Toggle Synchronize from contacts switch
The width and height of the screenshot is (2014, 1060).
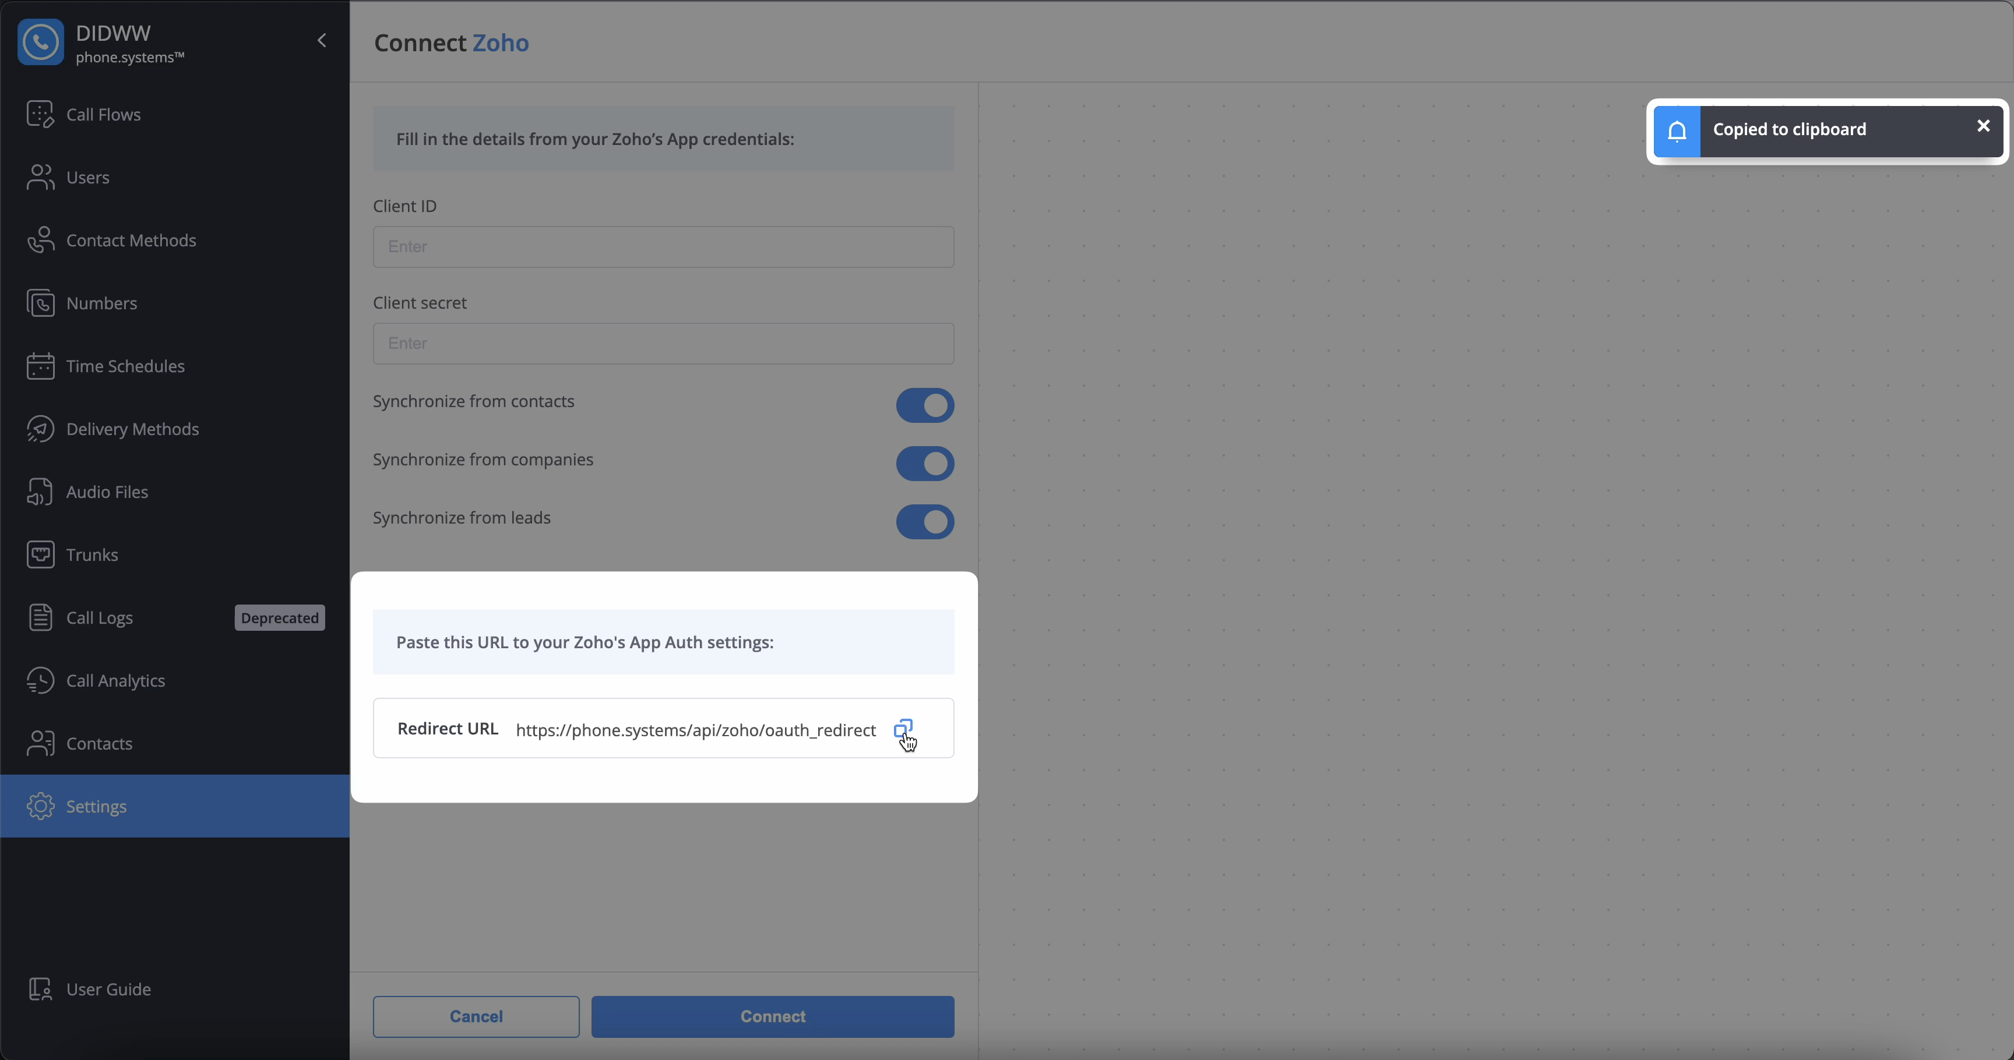point(925,405)
